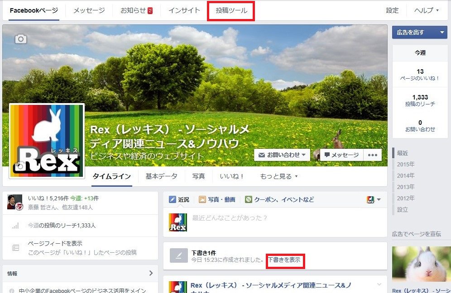The height and width of the screenshot is (293, 451).
Task: Open the お知らせ notification badge
Action: (150, 11)
